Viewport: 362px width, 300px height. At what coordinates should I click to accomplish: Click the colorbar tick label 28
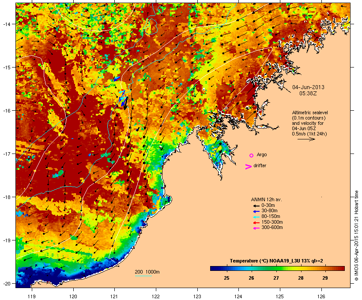(301, 278)
